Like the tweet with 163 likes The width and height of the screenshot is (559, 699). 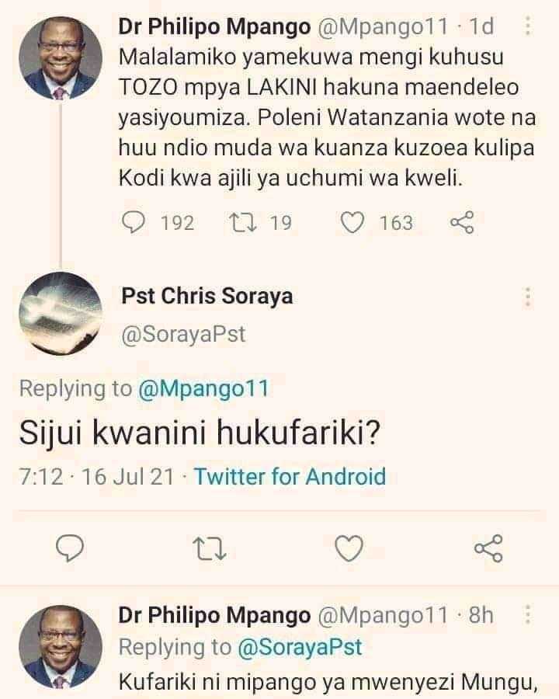pos(352,222)
